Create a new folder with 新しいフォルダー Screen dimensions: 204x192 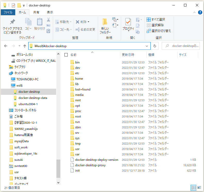tap(105, 26)
